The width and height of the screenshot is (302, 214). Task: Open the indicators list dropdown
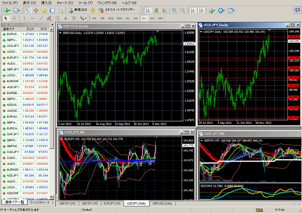pos(212,10)
